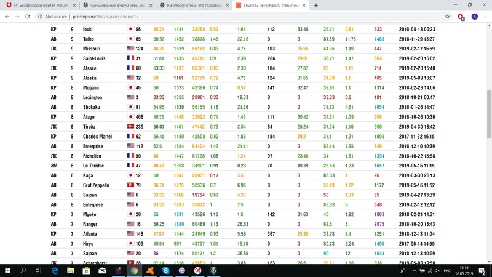Click the muted volume tray icon
Image resolution: width=492 pixels, height=277 pixels.
coord(437,270)
